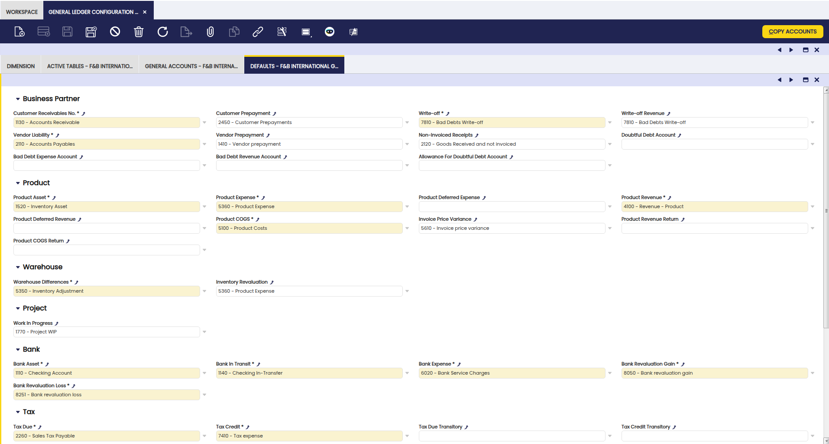Open the Customer Receivables No. dropdown
Image resolution: width=829 pixels, height=444 pixels.
click(204, 123)
